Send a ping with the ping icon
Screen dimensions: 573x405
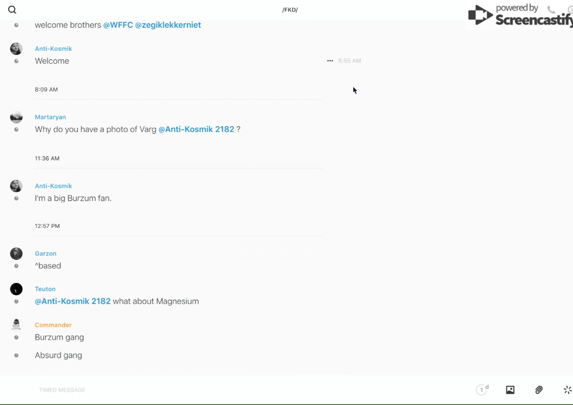click(567, 390)
